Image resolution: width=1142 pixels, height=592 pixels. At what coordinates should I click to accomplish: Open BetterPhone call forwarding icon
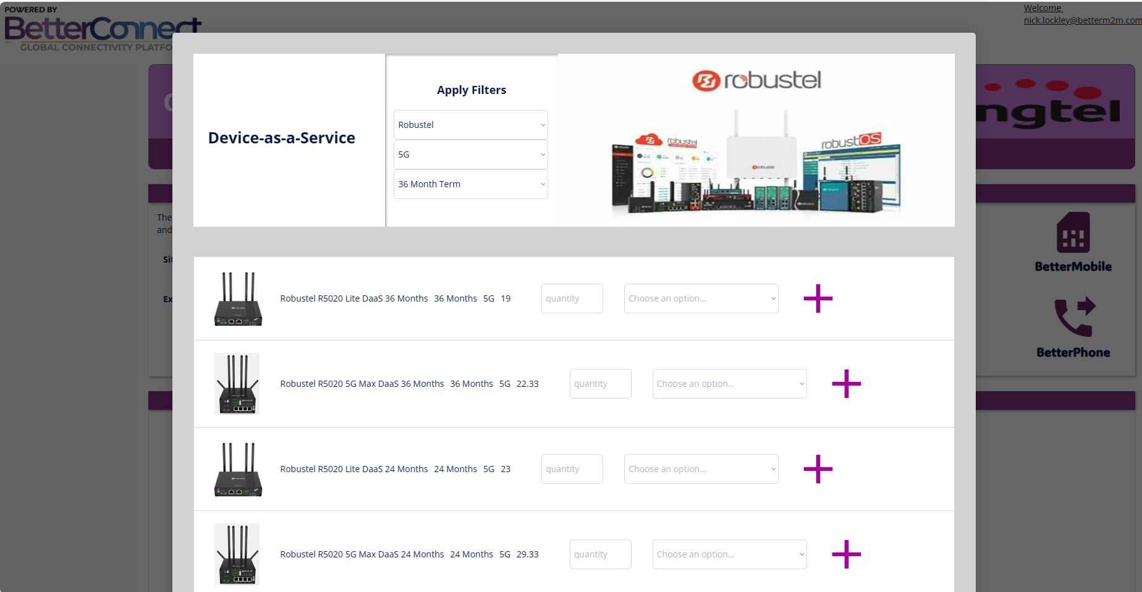pos(1075,316)
